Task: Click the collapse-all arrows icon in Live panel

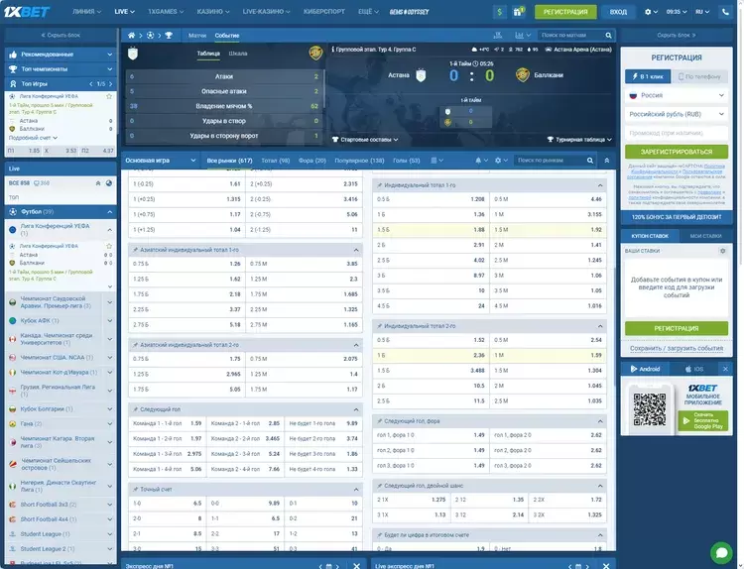Action: tap(98, 183)
